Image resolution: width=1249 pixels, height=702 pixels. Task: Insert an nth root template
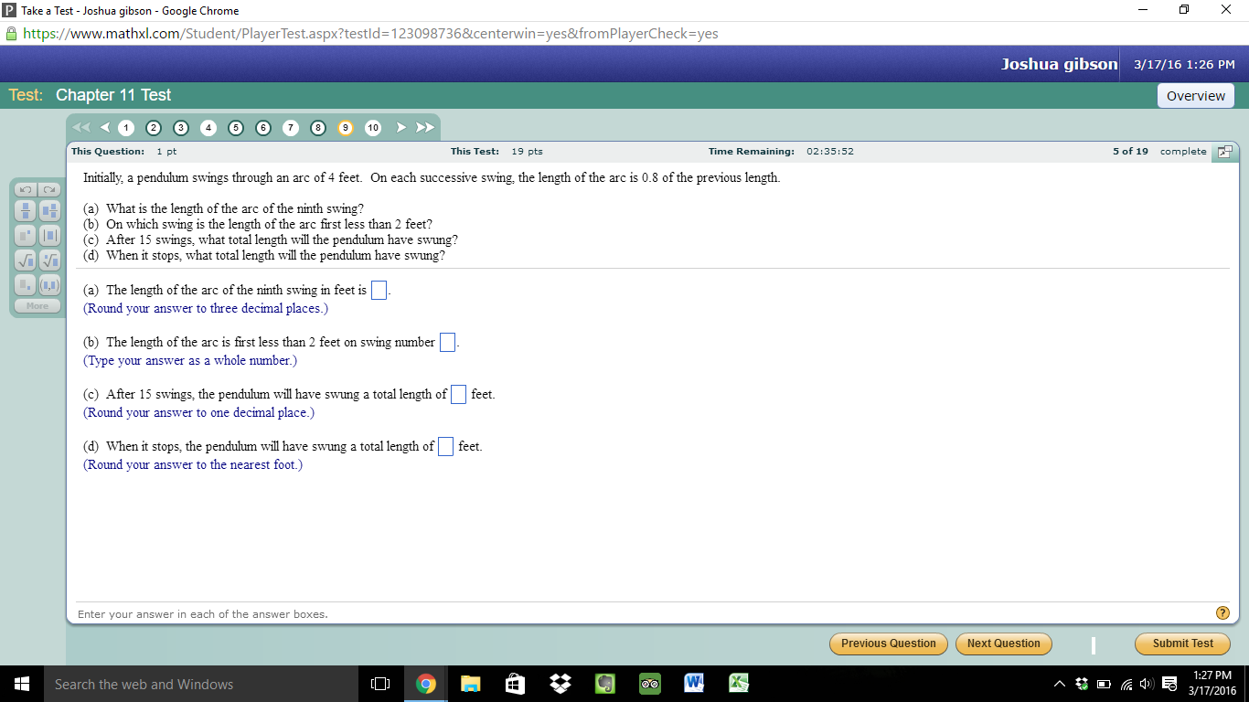tap(48, 260)
